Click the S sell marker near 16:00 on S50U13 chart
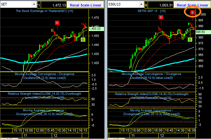 (161, 17)
